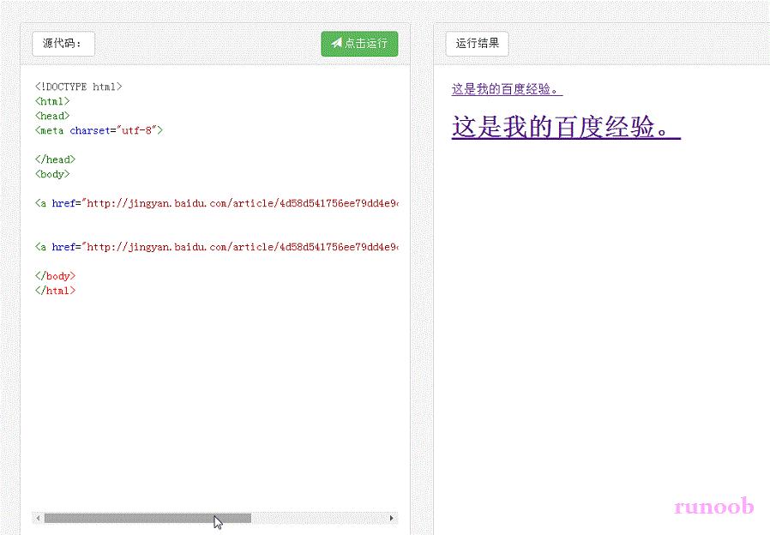Click the runoob watermark logo
Screen dimensions: 770x535
[x=714, y=507]
